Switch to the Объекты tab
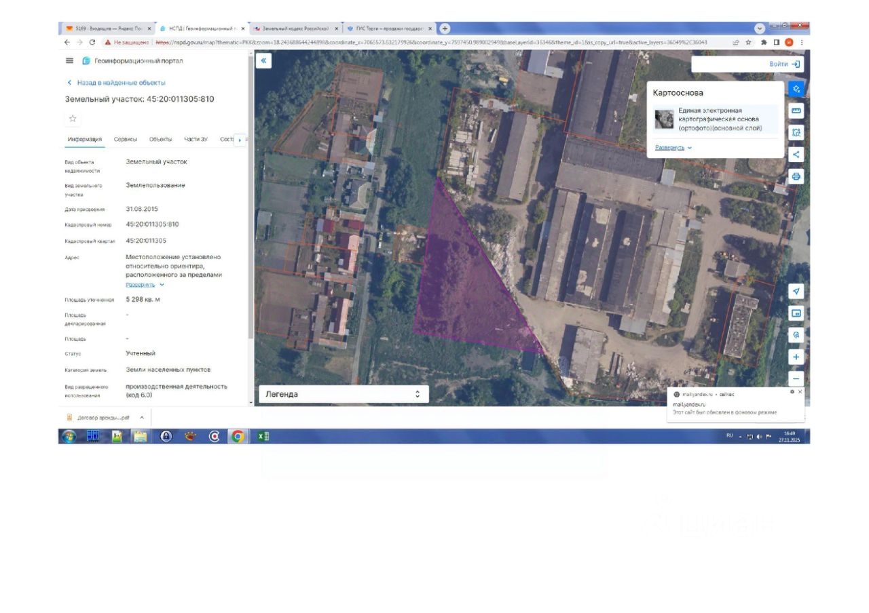Viewport: 869px width, 613px height. click(x=161, y=140)
